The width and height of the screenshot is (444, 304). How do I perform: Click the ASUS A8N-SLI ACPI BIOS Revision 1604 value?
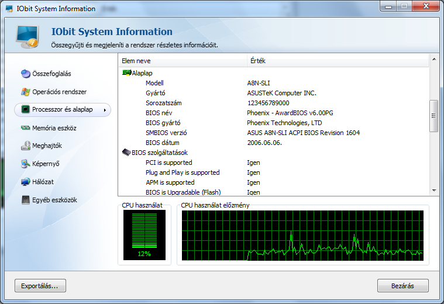coord(303,133)
